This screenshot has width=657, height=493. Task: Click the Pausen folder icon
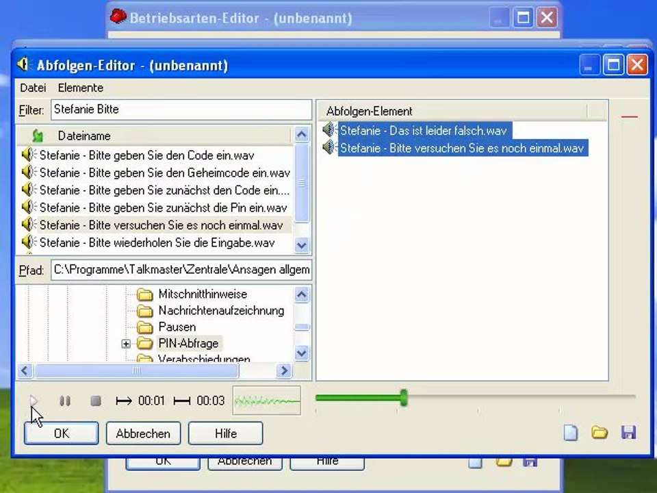145,327
